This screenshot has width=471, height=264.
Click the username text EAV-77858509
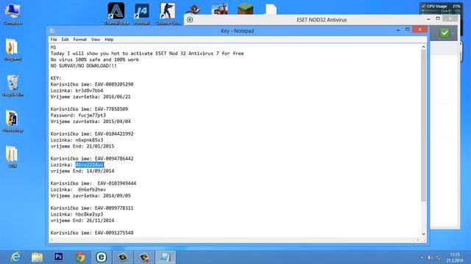(x=111, y=109)
